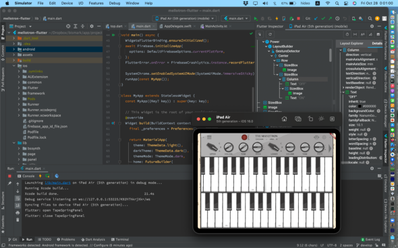Screen dimensions: 398x248
Task: Toggle repaint rainbow in Flutter Inspector toolbar
Action: (370, 34)
